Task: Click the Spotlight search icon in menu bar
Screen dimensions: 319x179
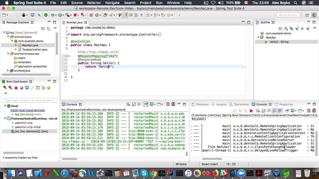Action: pyautogui.click(x=296, y=3)
